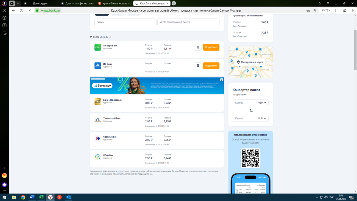Close the Курс бата в Москве tab
Screen dimensions: 357x201
tap(168, 3)
